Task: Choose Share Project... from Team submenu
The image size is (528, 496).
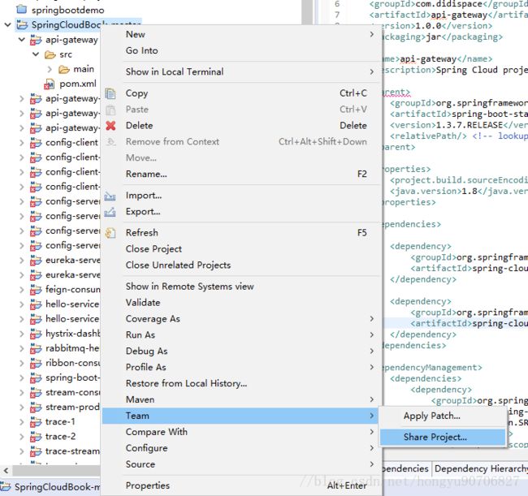Action: pos(435,438)
